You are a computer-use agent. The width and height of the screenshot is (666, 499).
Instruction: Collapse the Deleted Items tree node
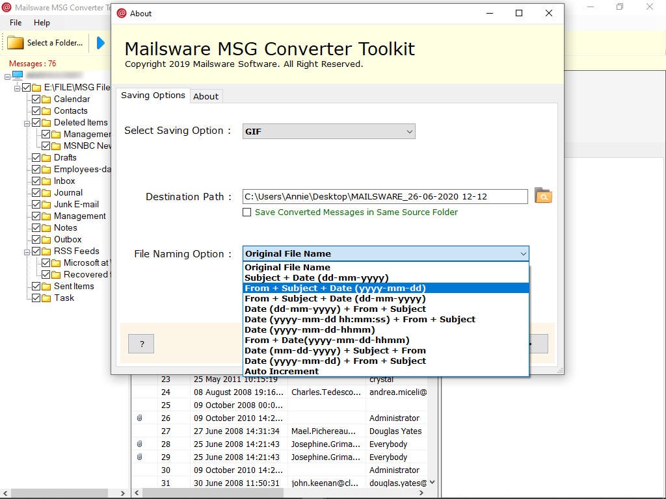27,123
